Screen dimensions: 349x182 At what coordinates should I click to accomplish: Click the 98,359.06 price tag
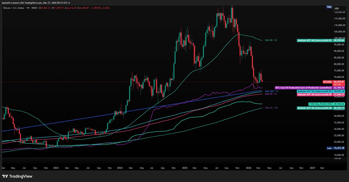click(339, 40)
